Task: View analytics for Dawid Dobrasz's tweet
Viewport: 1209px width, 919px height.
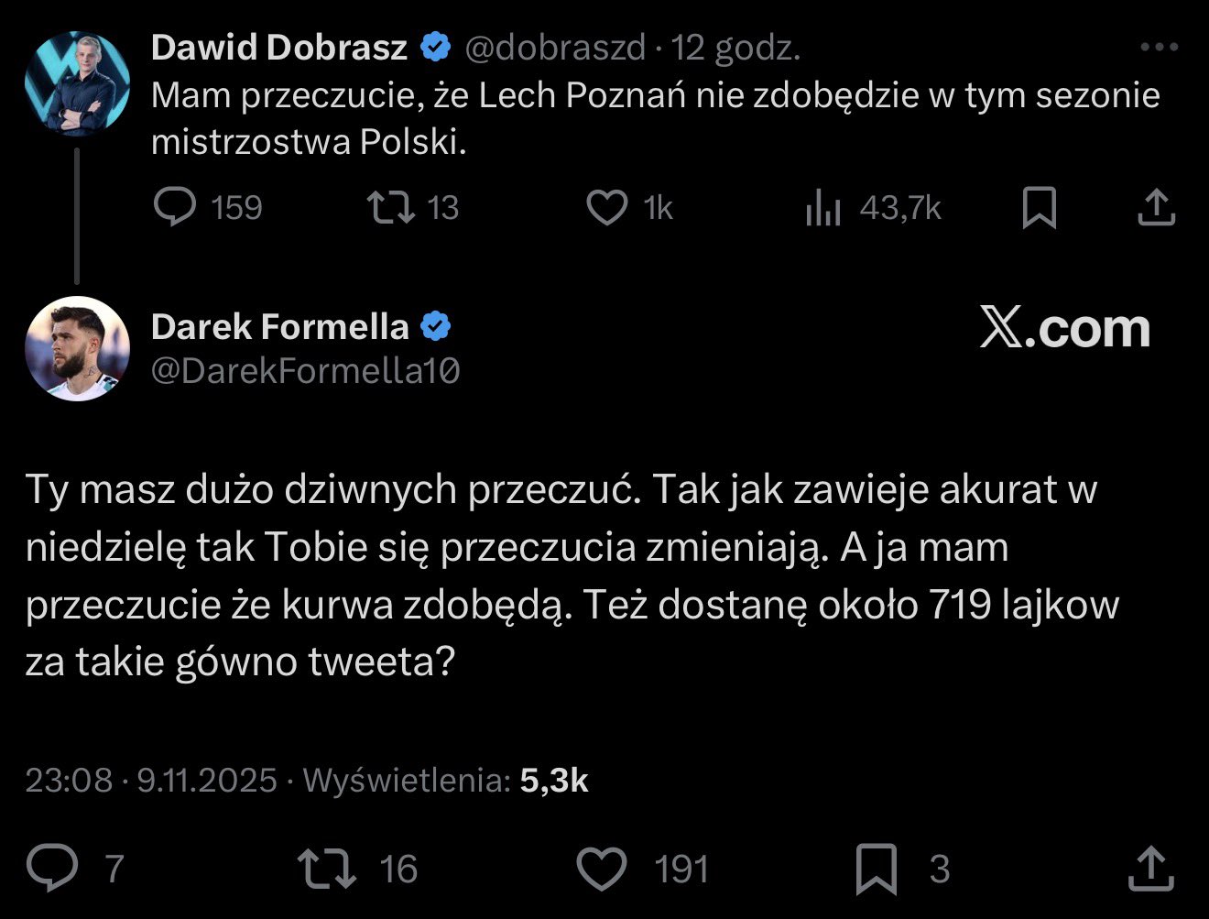Action: tap(822, 209)
